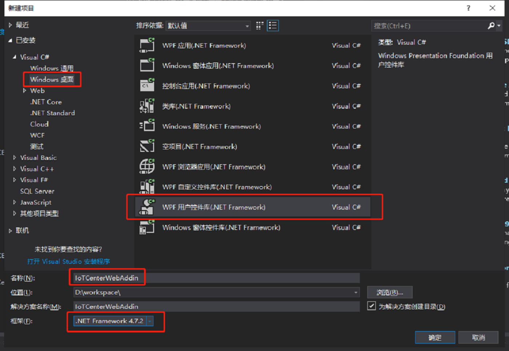Select the Windows 服务 template icon
509x351 pixels.
(x=147, y=126)
